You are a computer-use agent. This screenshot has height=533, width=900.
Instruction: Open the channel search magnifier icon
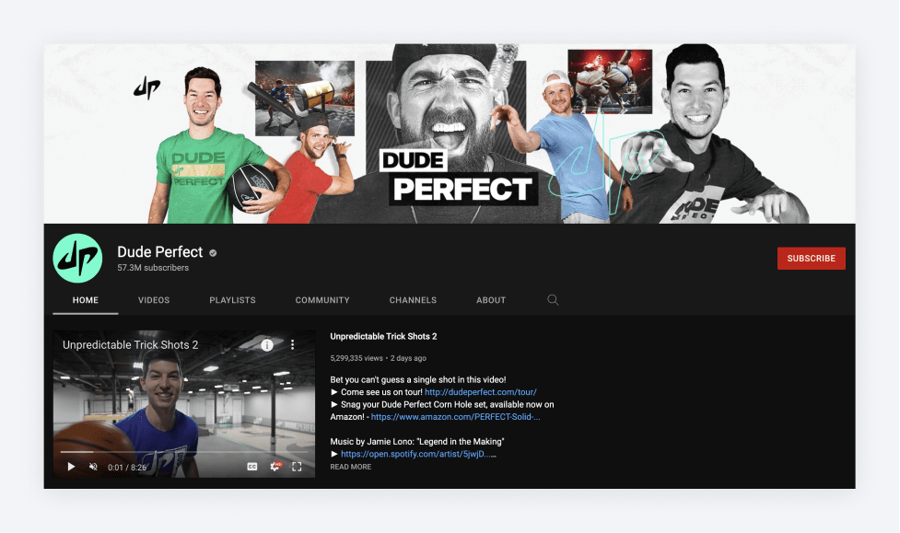[x=553, y=300]
